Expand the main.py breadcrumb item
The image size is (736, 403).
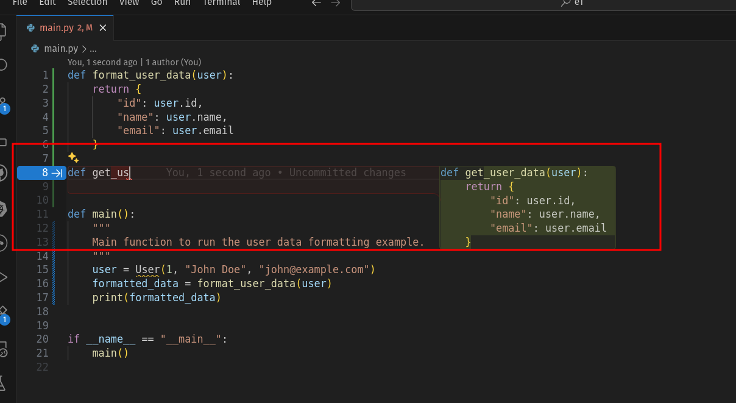pyautogui.click(x=61, y=49)
